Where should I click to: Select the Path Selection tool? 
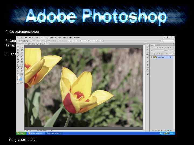pos(18,71)
